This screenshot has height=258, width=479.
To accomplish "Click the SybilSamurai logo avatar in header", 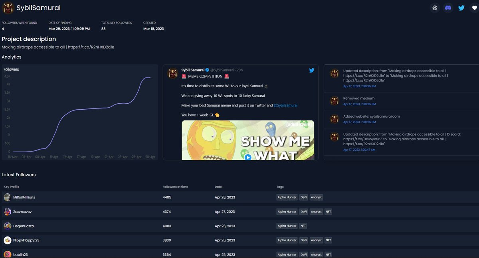I will point(8,8).
